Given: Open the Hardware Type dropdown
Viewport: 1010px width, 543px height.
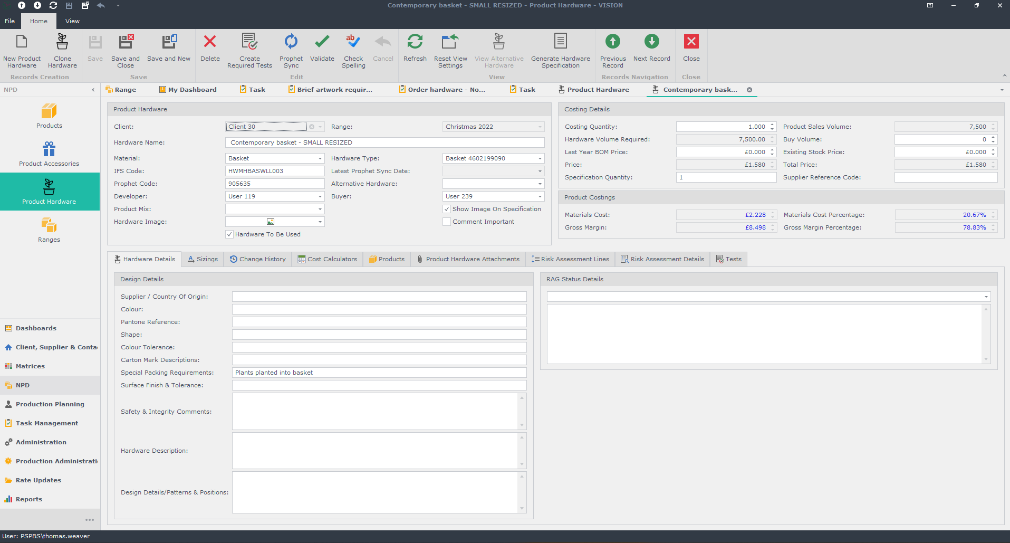Looking at the screenshot, I should [x=540, y=158].
